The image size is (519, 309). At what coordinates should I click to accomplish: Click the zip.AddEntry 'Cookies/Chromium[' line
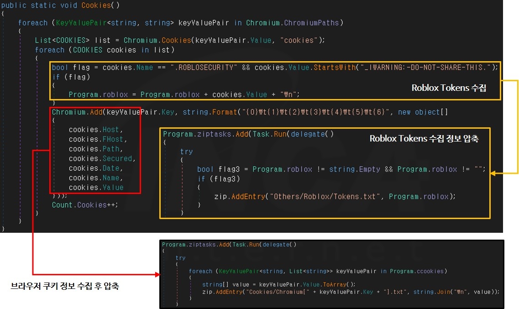(351, 292)
